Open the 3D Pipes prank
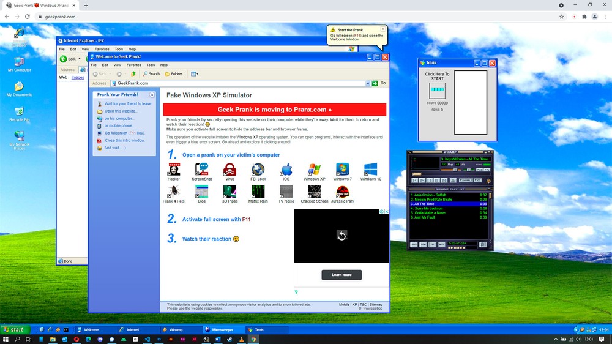The height and width of the screenshot is (344, 612). [x=229, y=195]
